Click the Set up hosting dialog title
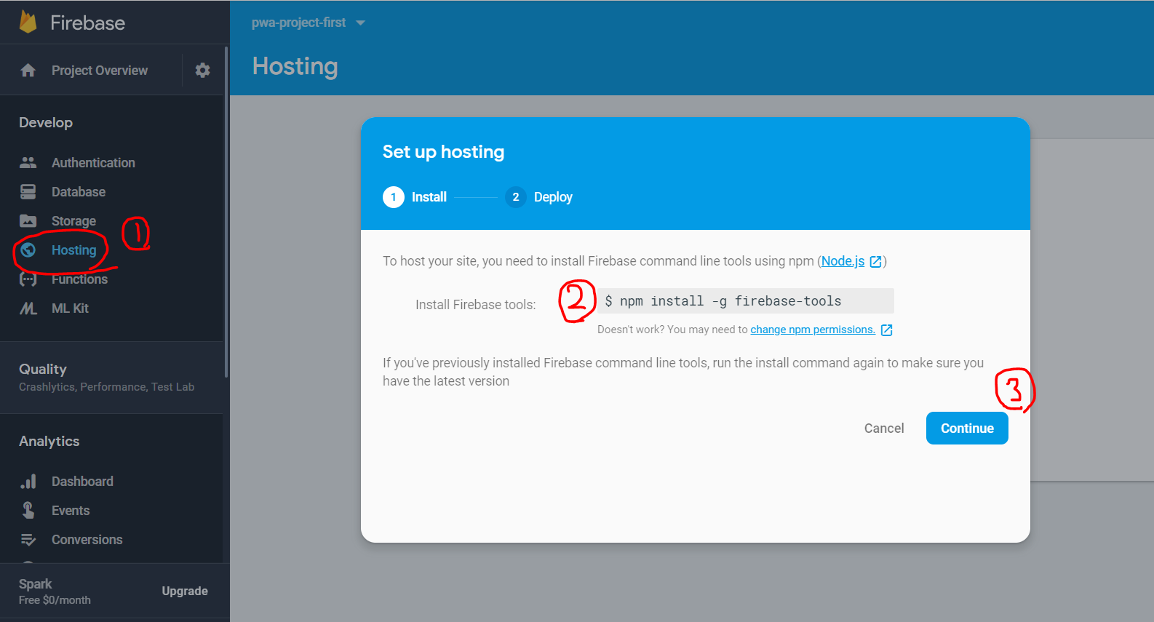Viewport: 1154px width, 622px height. (x=443, y=152)
